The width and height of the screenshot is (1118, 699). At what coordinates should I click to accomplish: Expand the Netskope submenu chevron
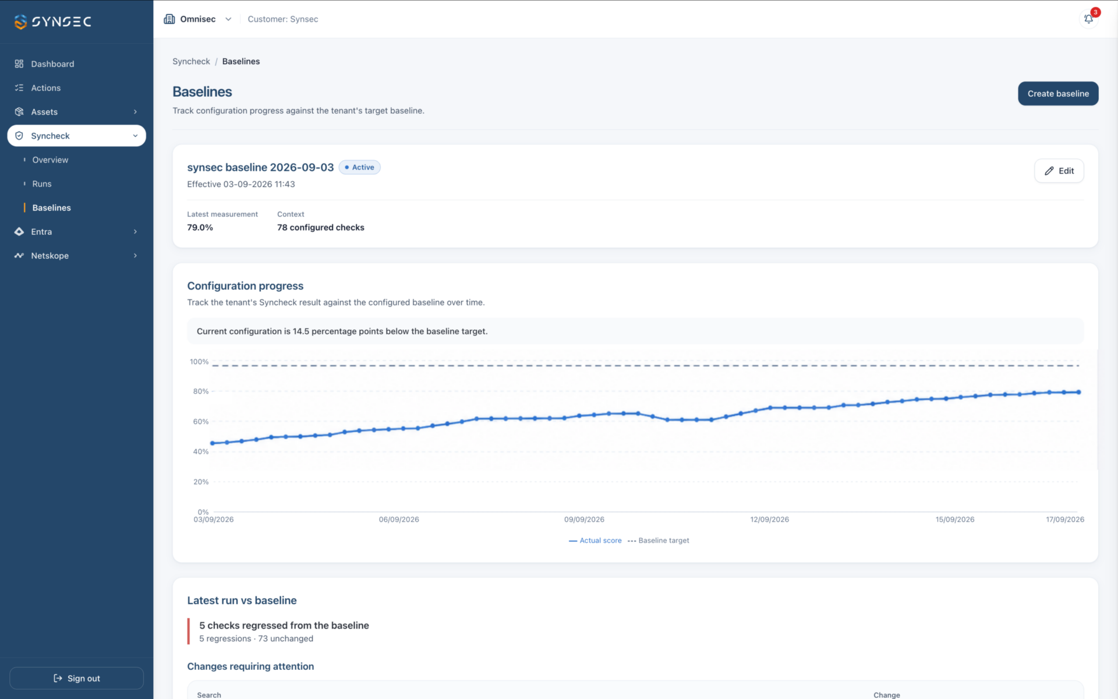pyautogui.click(x=135, y=255)
